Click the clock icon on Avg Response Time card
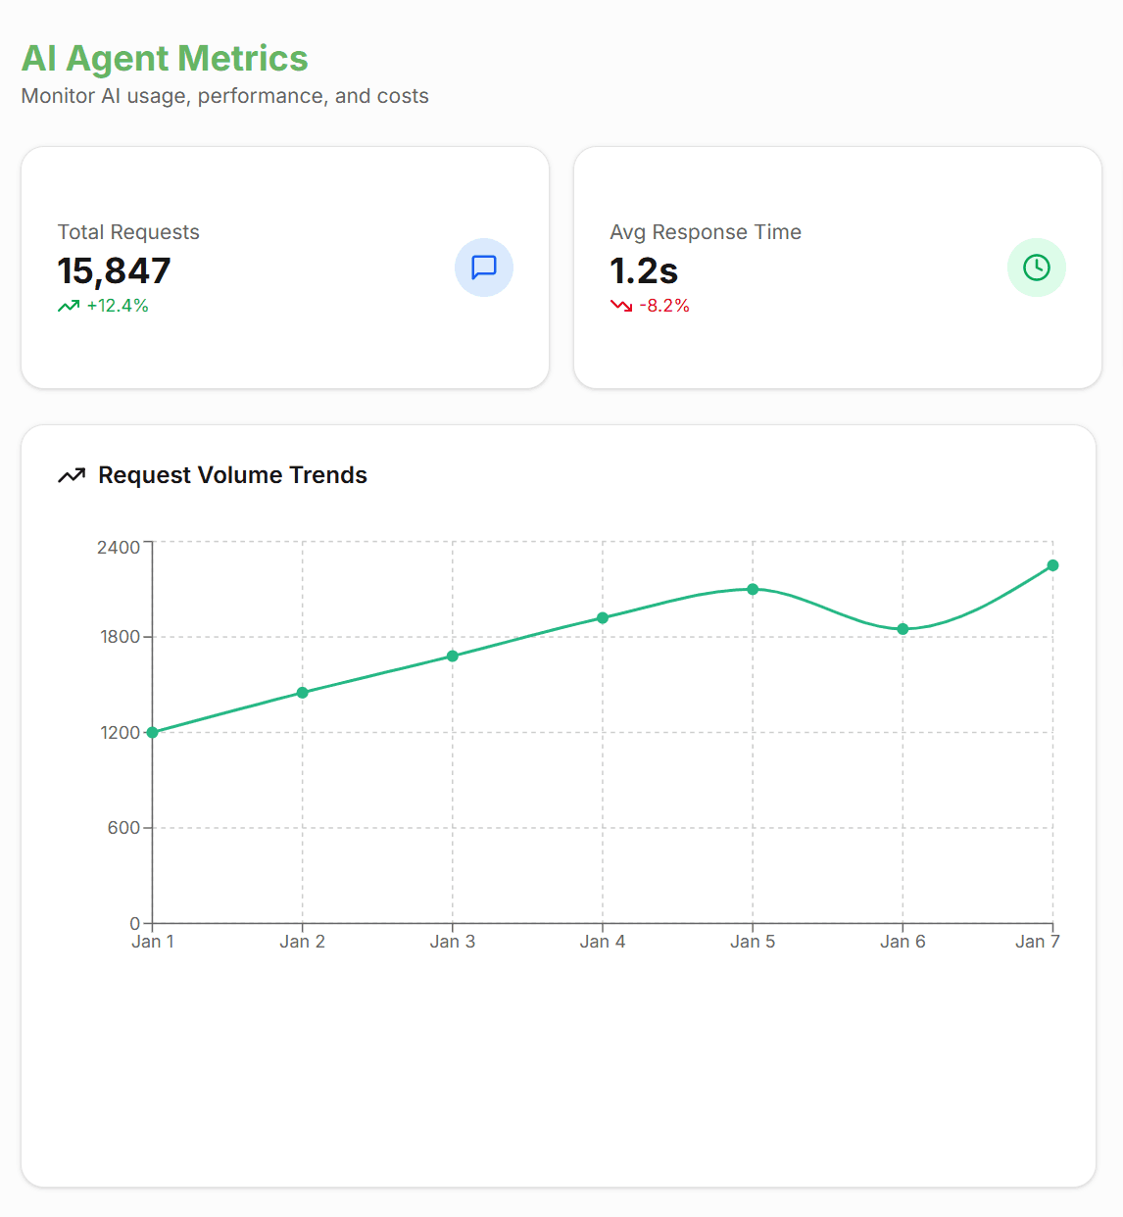Screen dimensions: 1123x1217 [1037, 268]
